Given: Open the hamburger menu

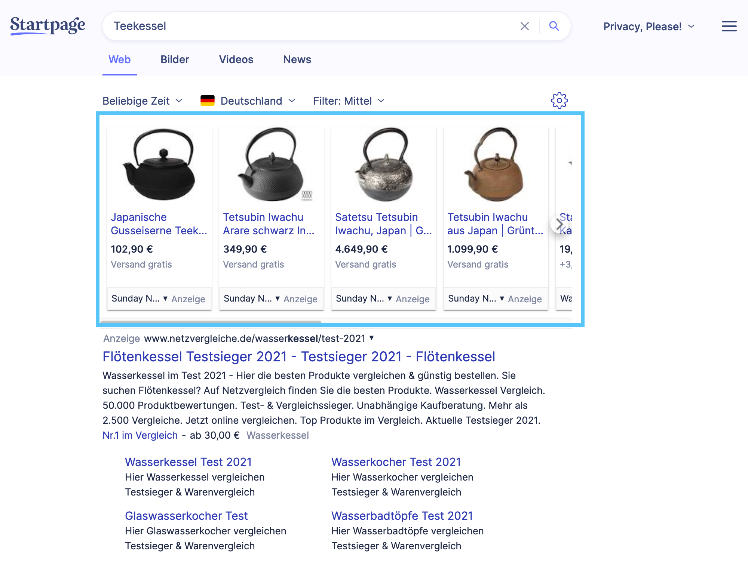Looking at the screenshot, I should [x=729, y=26].
